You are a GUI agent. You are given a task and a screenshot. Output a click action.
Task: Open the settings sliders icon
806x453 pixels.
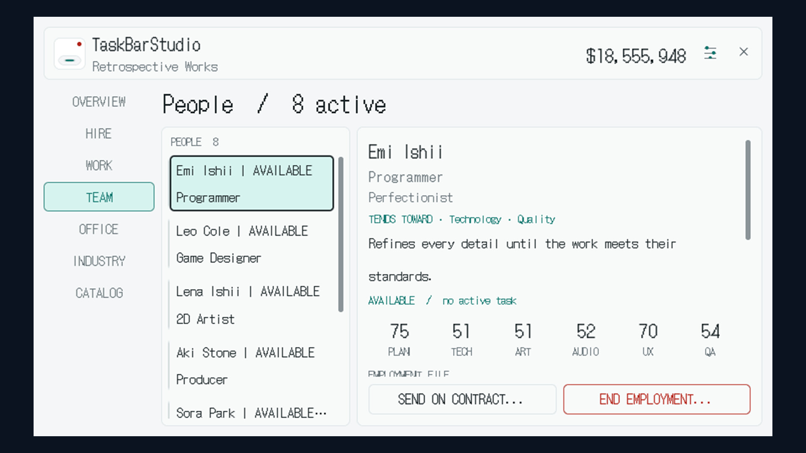coord(710,53)
